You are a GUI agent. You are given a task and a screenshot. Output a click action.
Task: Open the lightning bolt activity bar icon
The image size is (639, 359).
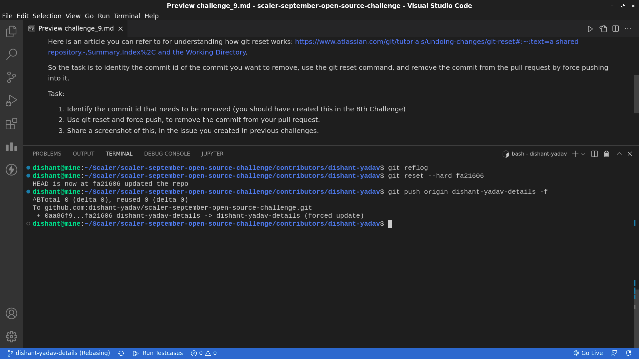[x=11, y=170]
